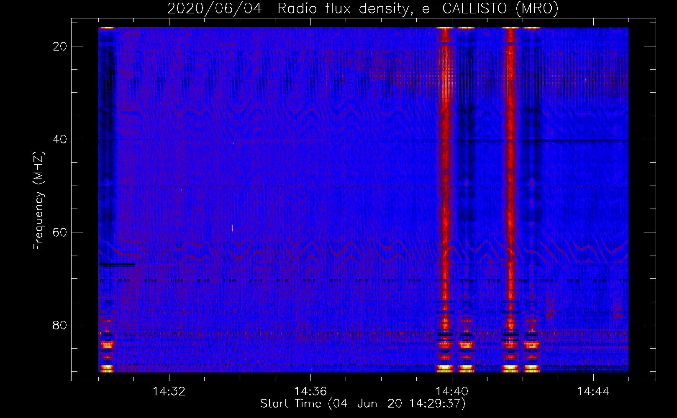Click the 80 frequency tick label

click(x=60, y=325)
